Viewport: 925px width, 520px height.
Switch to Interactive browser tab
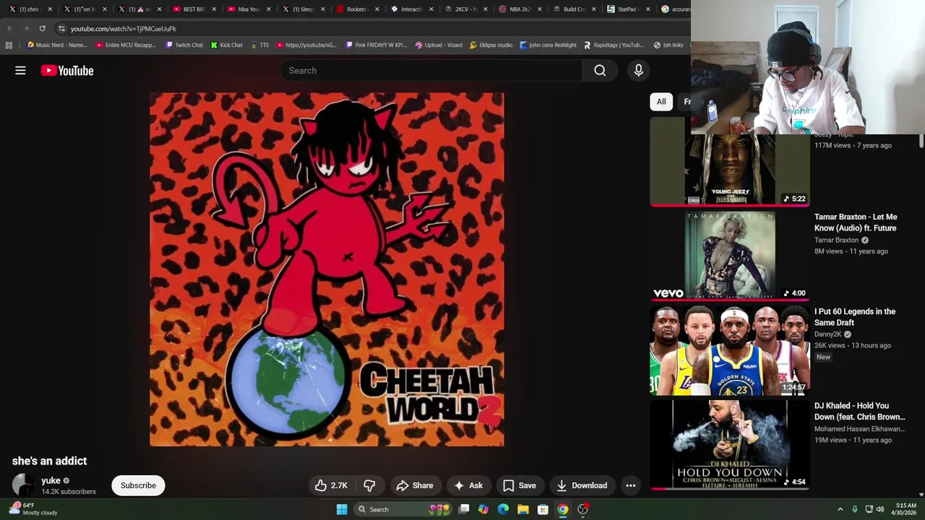point(407,9)
